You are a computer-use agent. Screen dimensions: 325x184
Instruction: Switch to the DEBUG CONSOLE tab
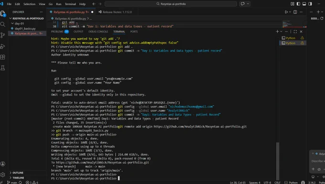click(98, 32)
